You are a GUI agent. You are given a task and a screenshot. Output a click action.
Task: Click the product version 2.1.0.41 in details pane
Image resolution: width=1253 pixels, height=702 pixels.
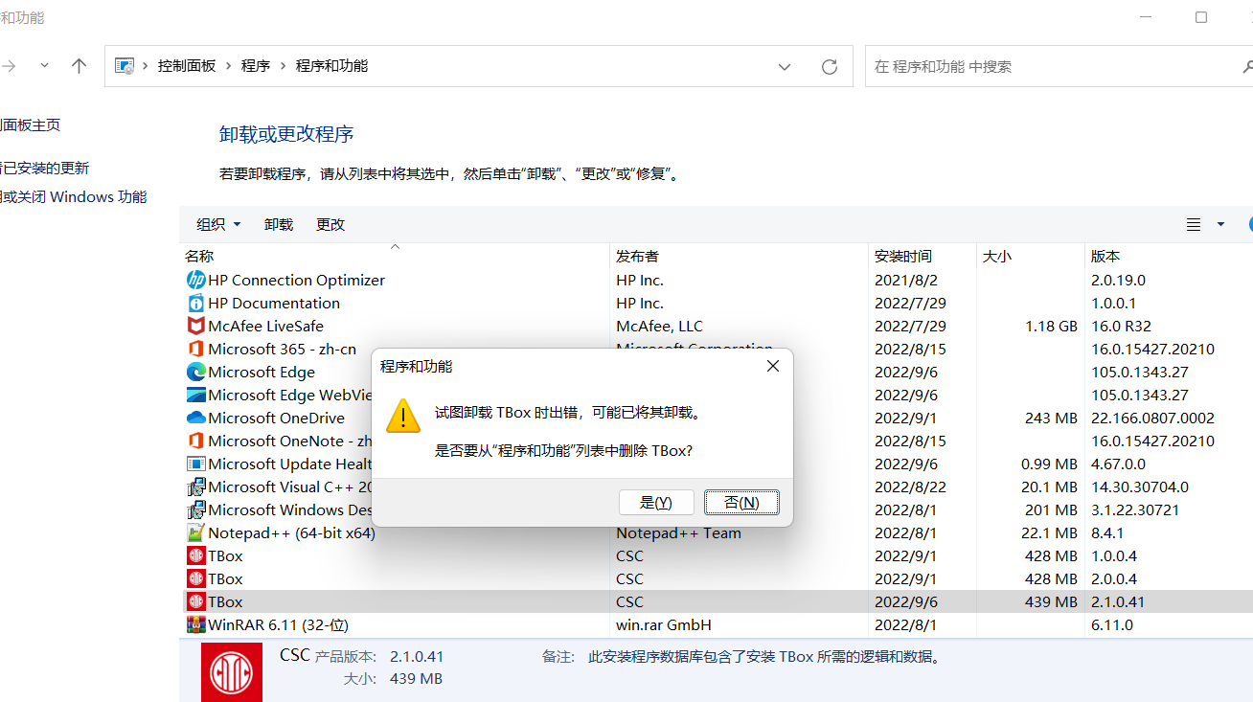click(417, 657)
